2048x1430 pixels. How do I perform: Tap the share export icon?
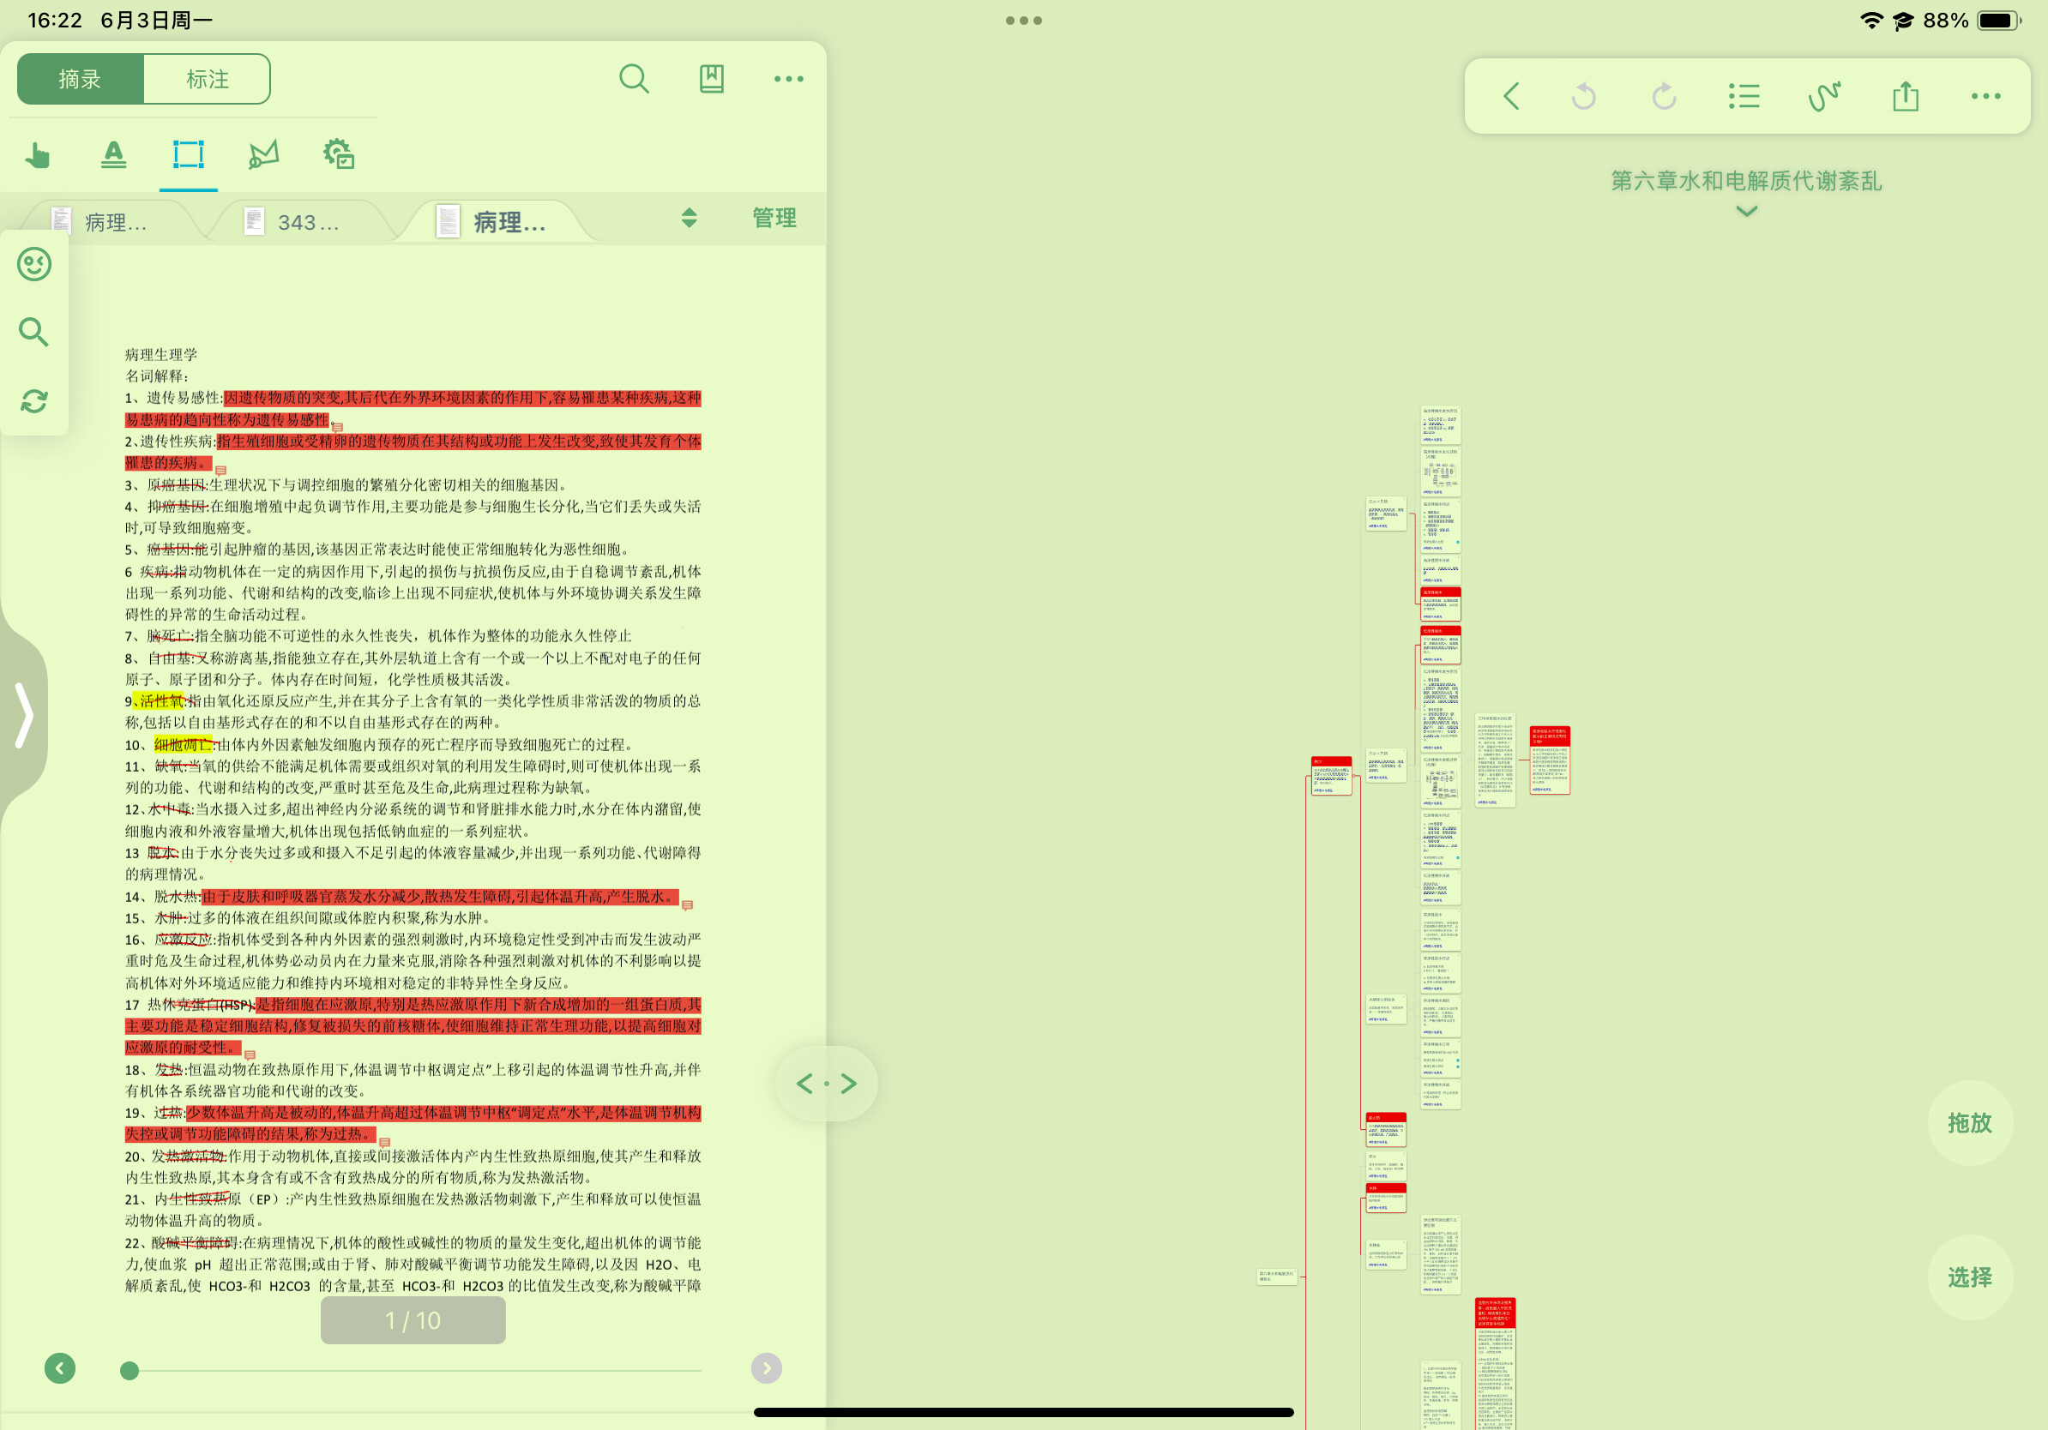[x=1906, y=96]
